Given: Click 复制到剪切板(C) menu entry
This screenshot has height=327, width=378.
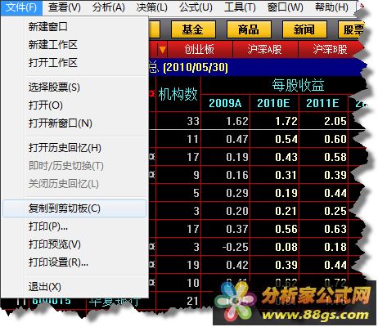Looking at the screenshot, I should pyautogui.click(x=74, y=208).
